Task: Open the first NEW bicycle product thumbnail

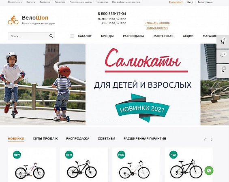Action: click(30, 171)
